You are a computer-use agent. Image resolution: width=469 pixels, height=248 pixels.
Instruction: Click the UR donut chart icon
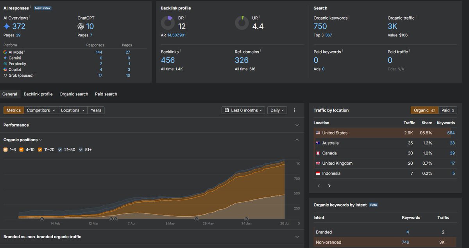click(242, 23)
